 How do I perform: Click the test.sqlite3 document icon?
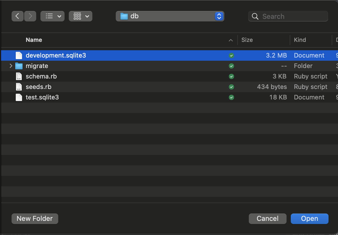tap(19, 97)
